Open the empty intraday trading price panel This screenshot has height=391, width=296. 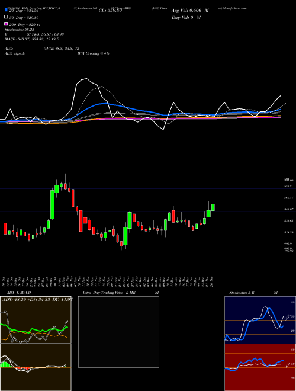coord(118,332)
